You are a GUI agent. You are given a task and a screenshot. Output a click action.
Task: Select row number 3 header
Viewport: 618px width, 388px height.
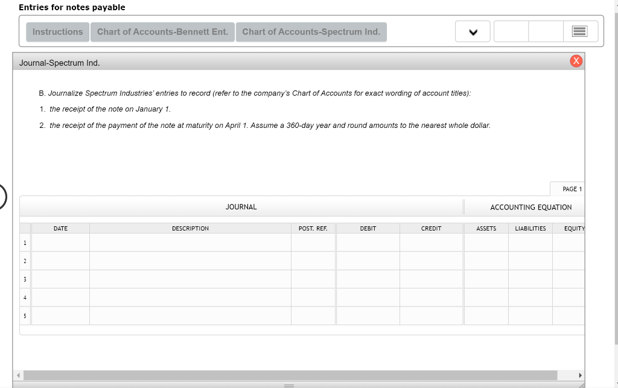point(25,279)
